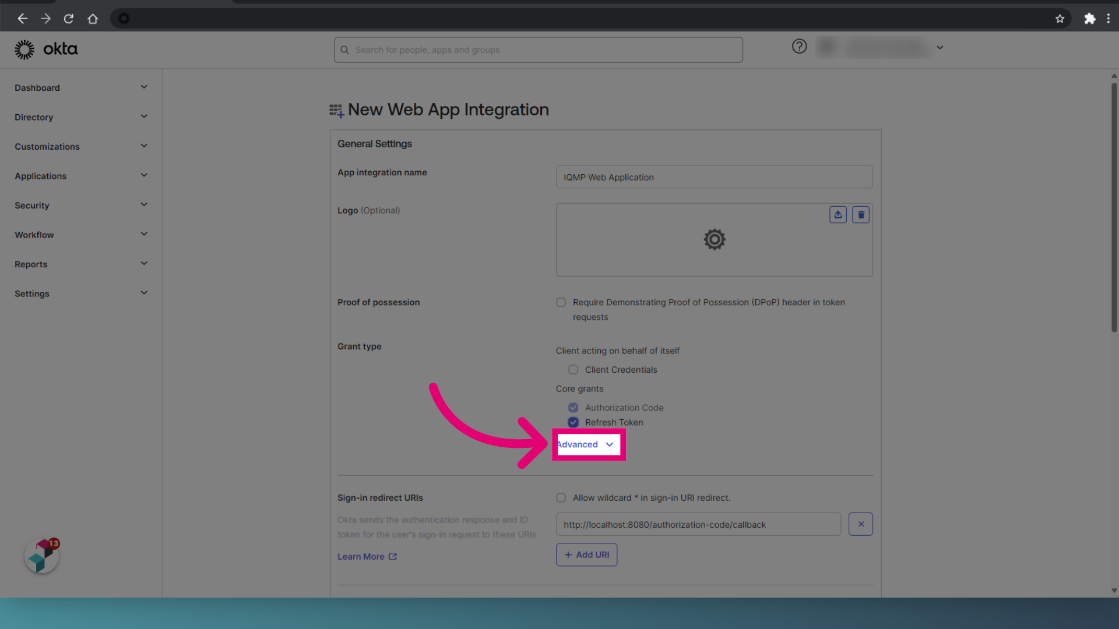Expand the Security sidebar section

pyautogui.click(x=144, y=205)
